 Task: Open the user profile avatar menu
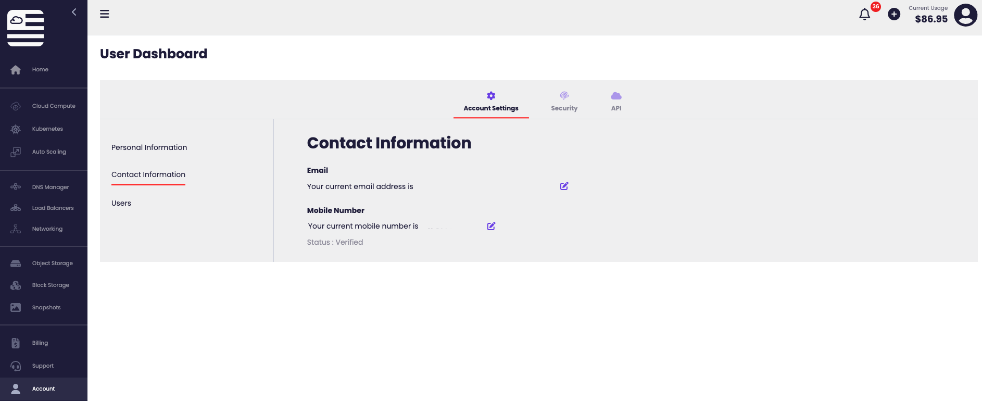965,15
